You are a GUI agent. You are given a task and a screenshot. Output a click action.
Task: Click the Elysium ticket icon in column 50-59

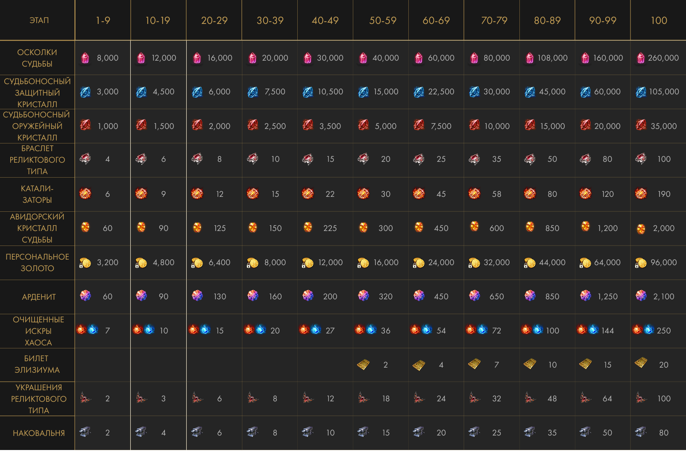click(363, 365)
